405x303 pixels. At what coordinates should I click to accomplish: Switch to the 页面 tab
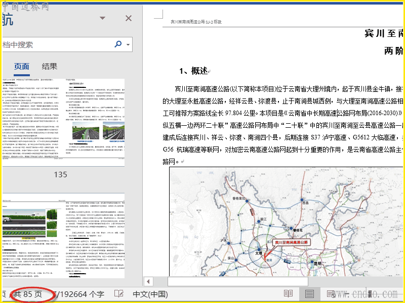coord(21,67)
